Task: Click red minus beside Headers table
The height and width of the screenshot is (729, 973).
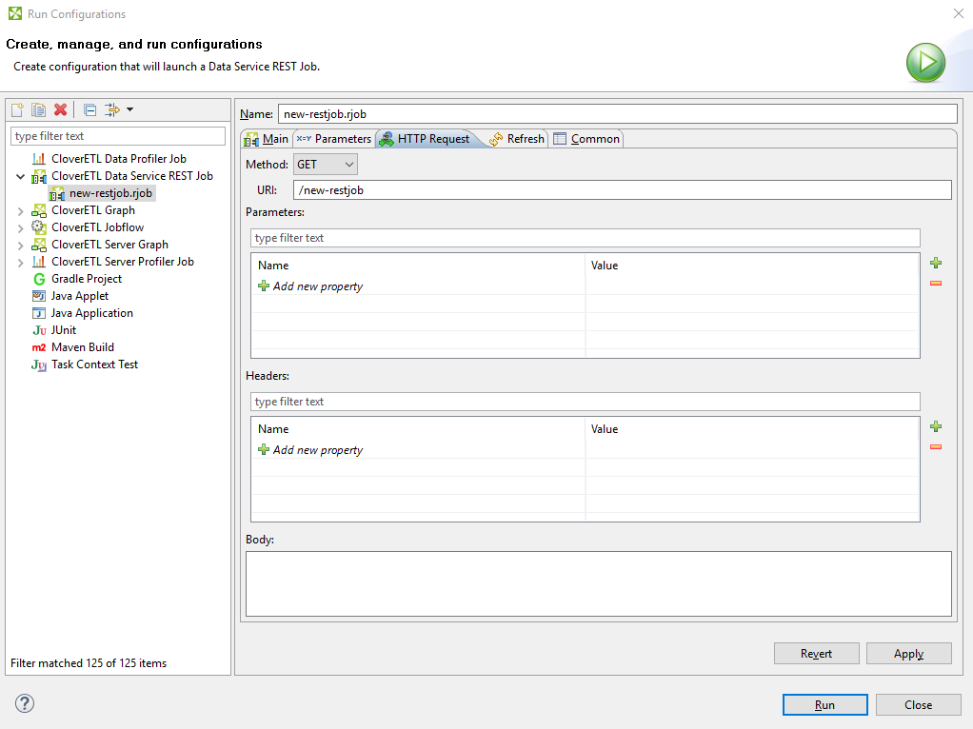Action: (936, 447)
